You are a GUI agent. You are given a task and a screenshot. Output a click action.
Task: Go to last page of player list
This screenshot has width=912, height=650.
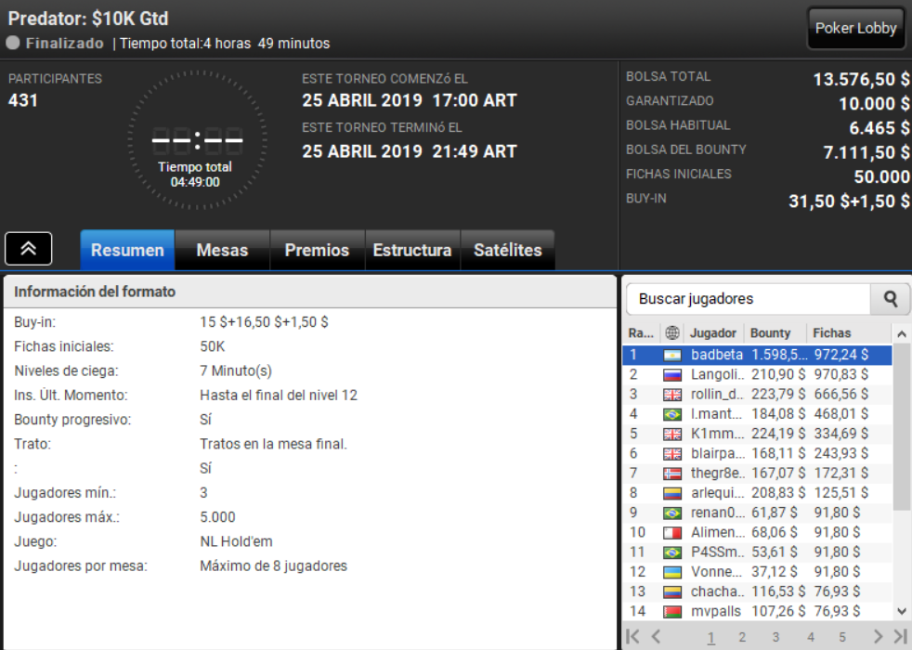point(900,636)
